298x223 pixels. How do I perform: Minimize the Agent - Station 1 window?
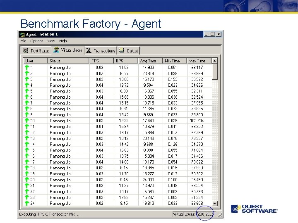[x=207, y=34]
